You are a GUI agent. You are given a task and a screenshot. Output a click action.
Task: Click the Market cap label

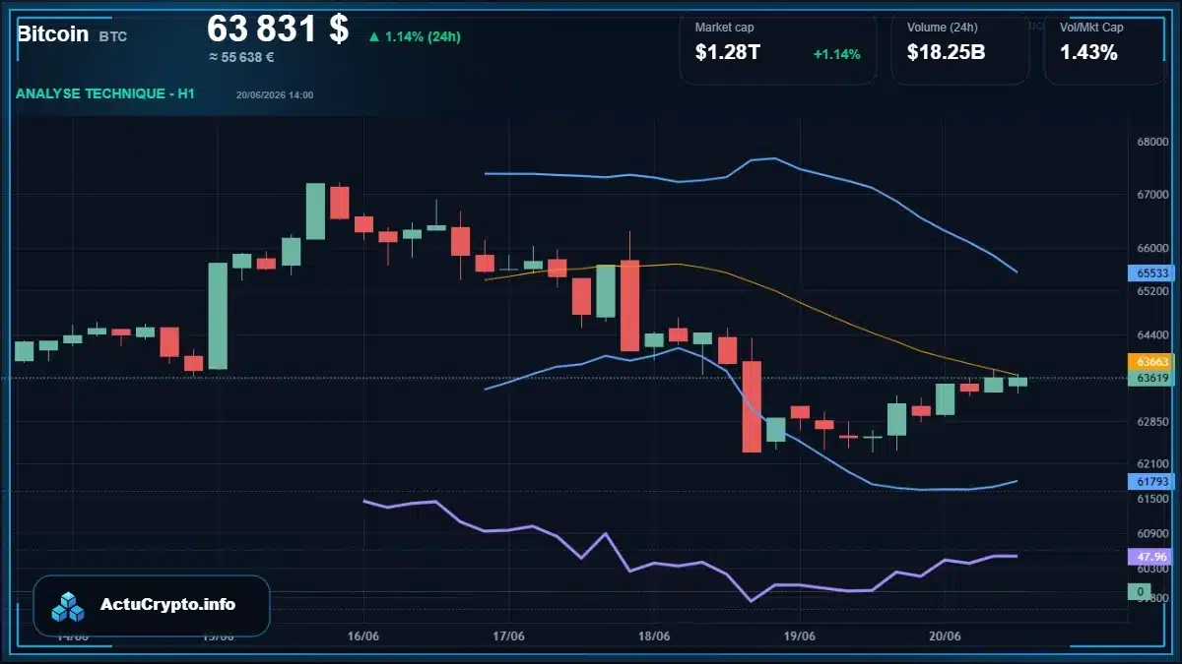click(724, 28)
